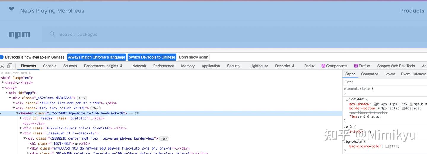The width and height of the screenshot is (427, 154).
Task: Click the flask icon next to Recorder
Action: (x=293, y=66)
